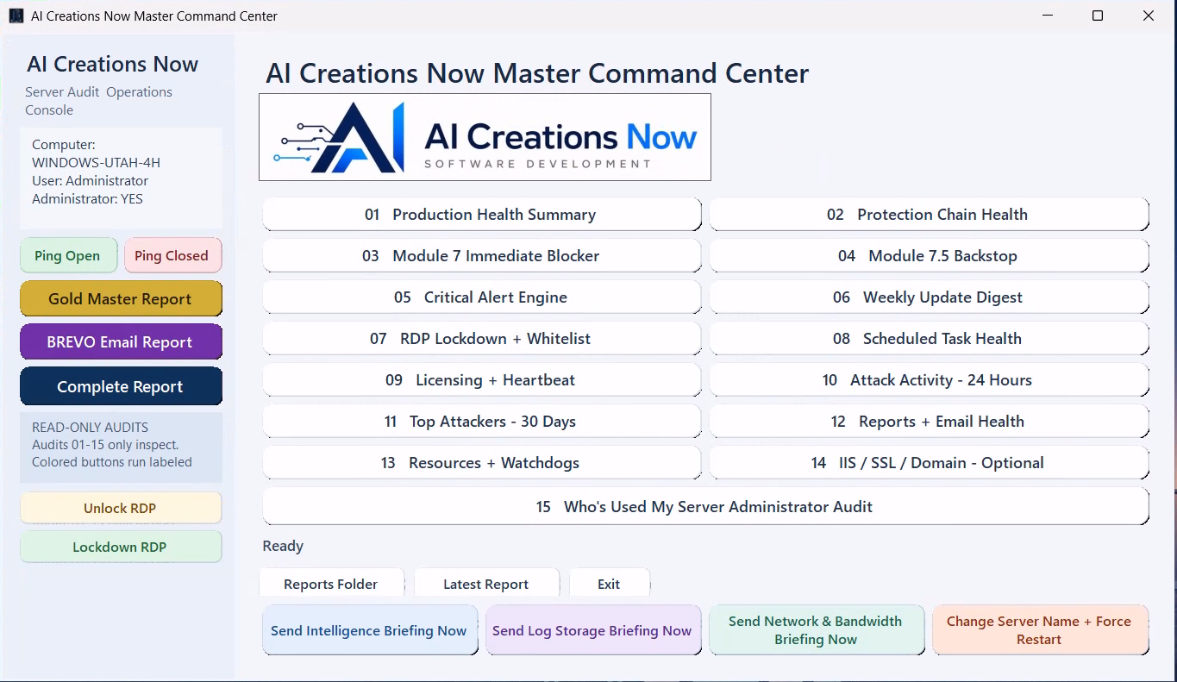
Task: Click the Ping Closed button
Action: pyautogui.click(x=172, y=255)
